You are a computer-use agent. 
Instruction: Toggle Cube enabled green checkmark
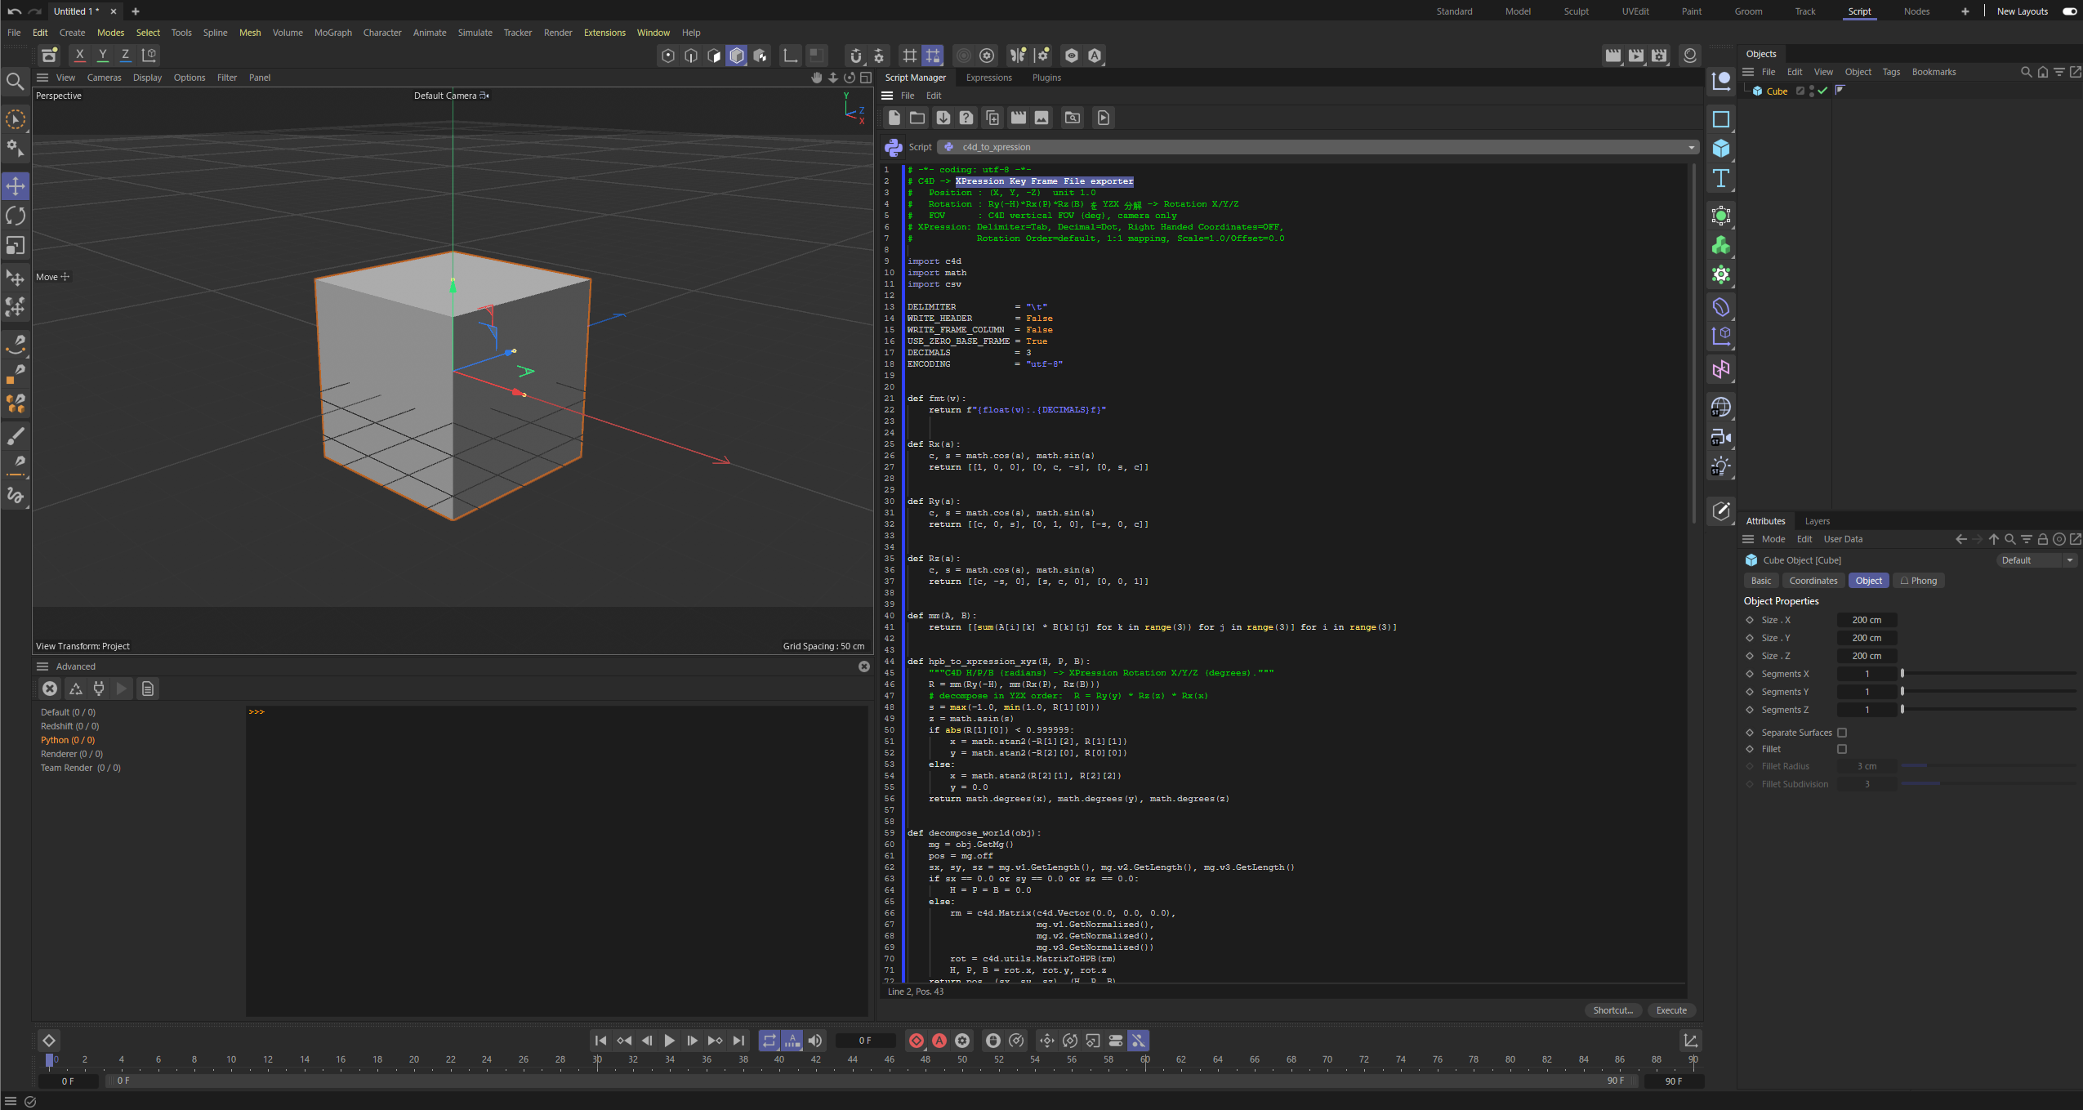point(1822,91)
